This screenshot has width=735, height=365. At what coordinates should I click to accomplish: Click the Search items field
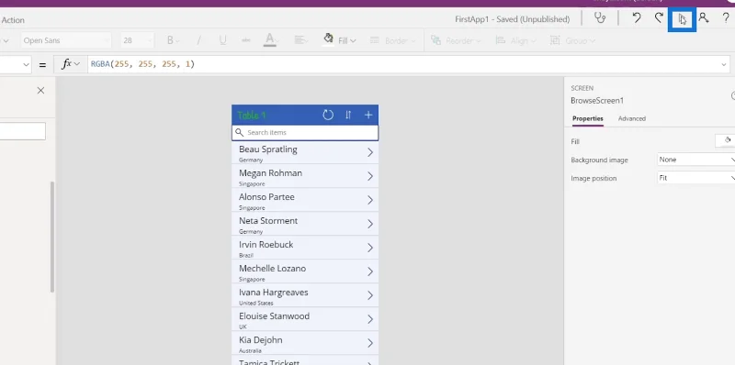305,132
